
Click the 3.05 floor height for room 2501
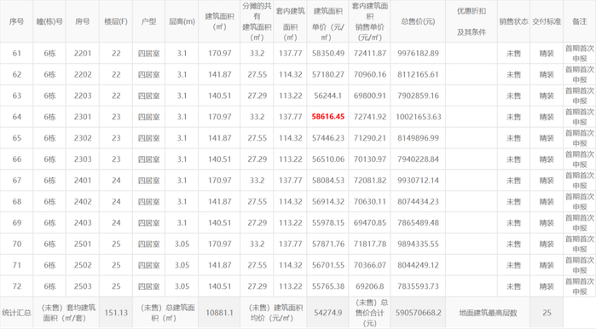182,245
